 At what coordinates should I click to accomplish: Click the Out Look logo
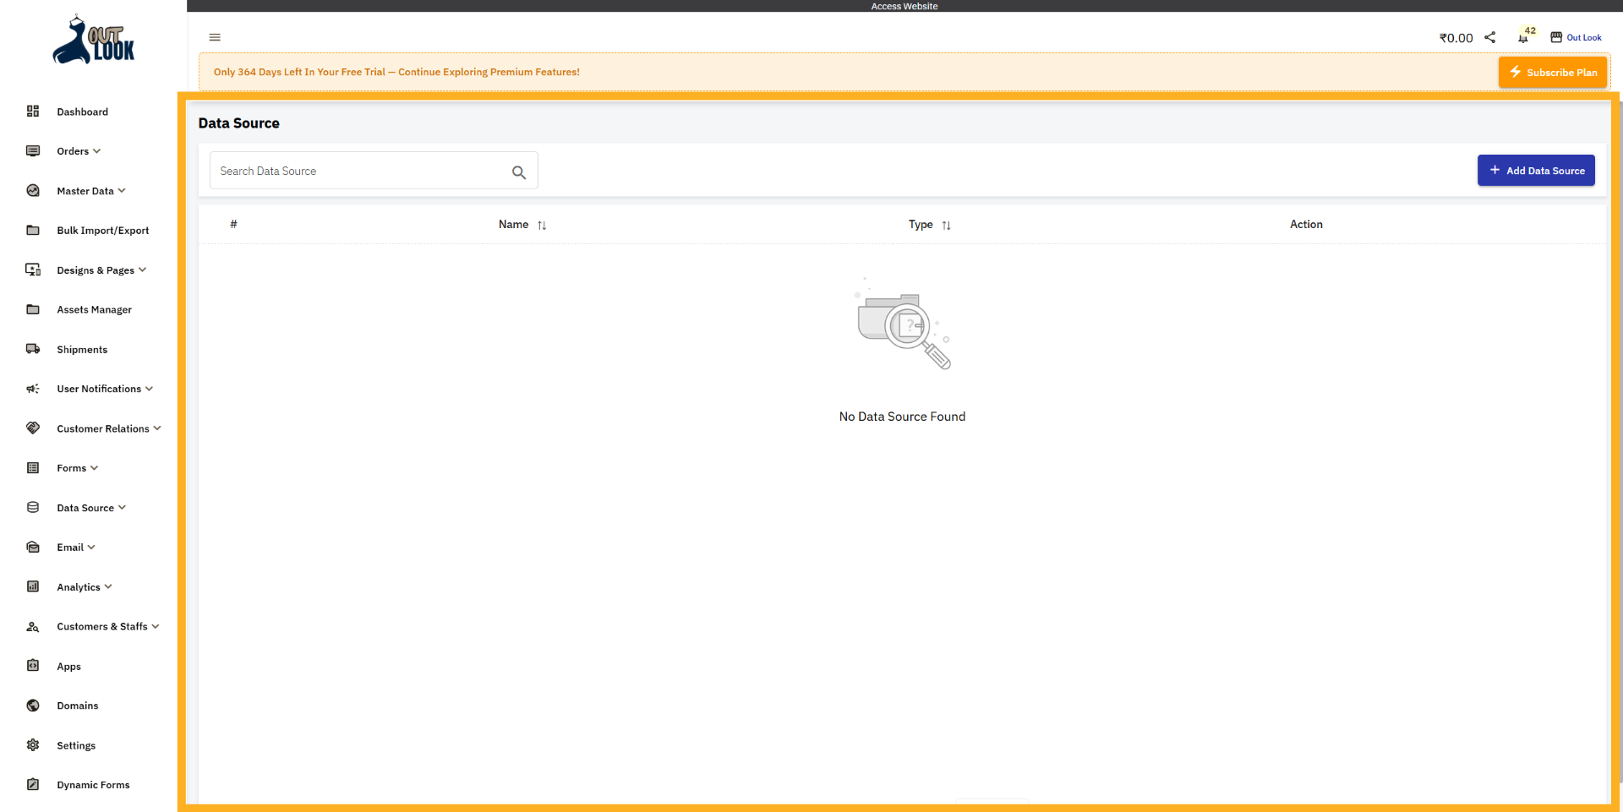pos(93,39)
